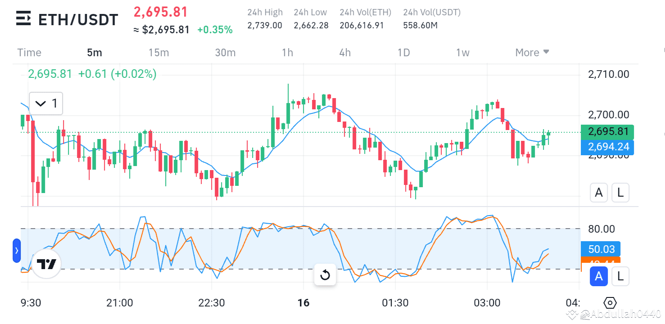
Task: Open the 1 chart interval dropdown
Action: click(46, 103)
